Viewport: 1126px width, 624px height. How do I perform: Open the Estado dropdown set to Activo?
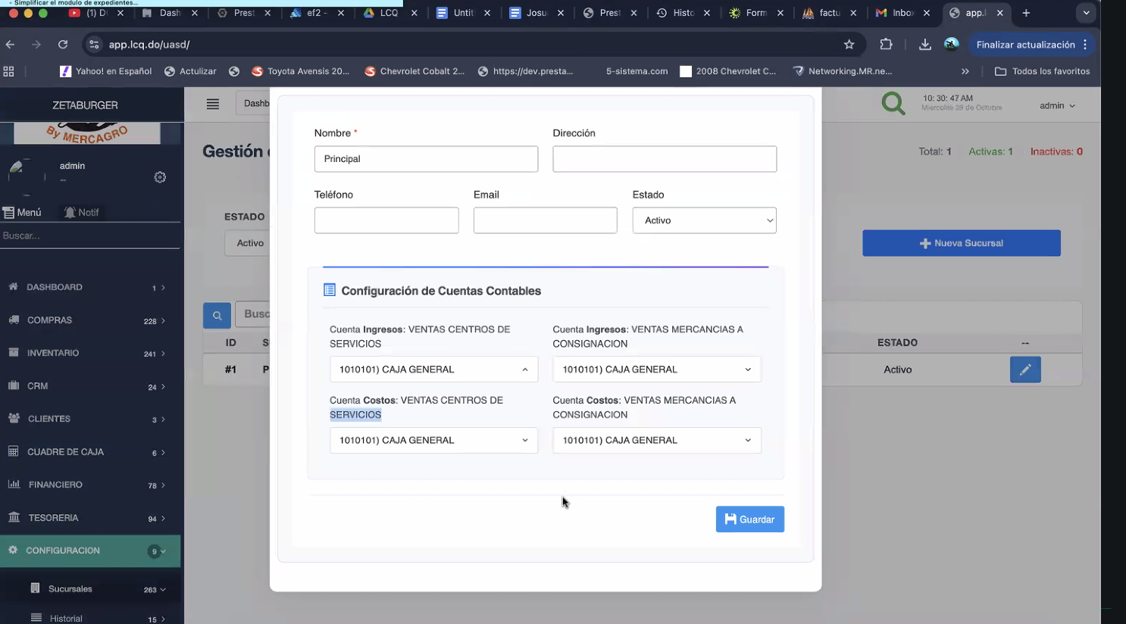pos(704,220)
